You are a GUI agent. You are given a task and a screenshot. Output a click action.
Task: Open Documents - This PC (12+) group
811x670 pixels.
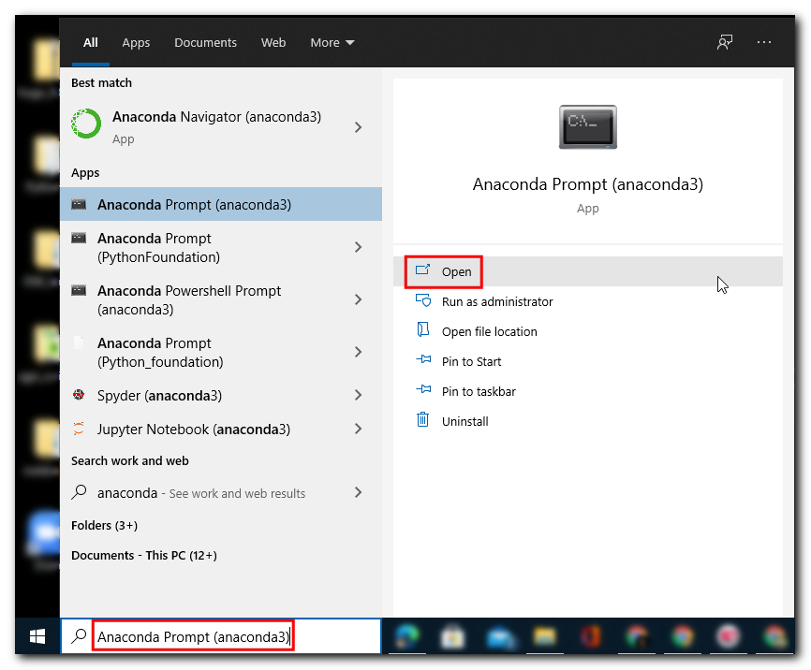[x=144, y=555]
